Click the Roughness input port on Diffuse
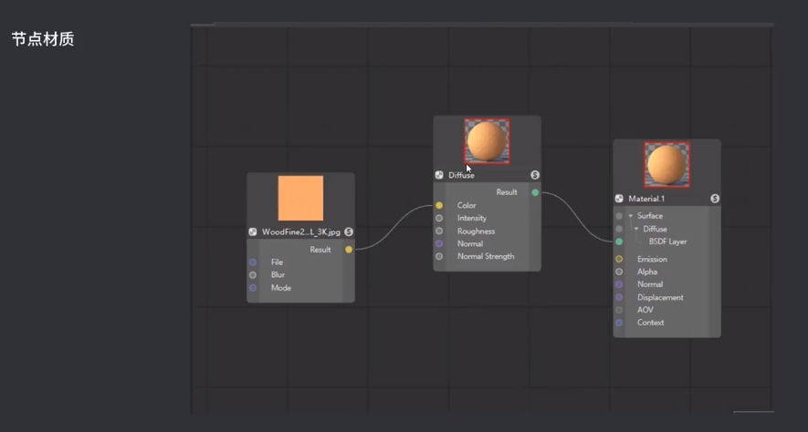808x432 pixels. [439, 231]
